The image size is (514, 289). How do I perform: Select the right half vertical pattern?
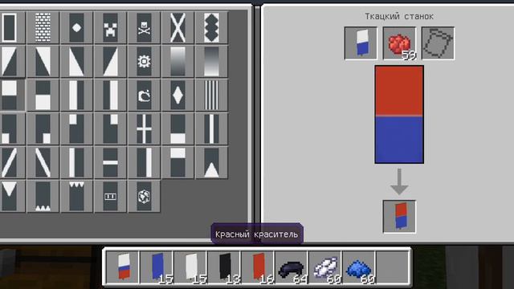pos(111,95)
